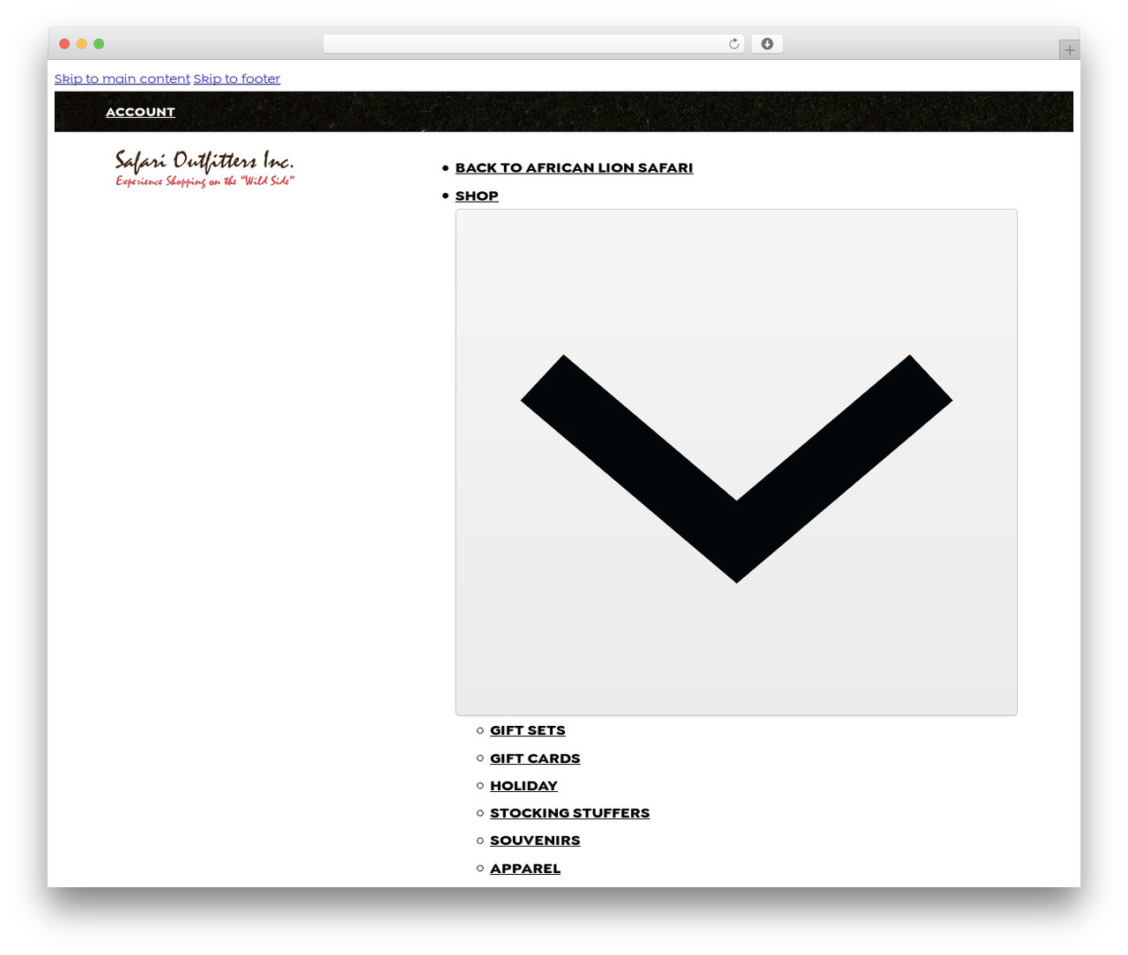
Task: Select Gift Sets from the Shop list
Action: (x=528, y=730)
